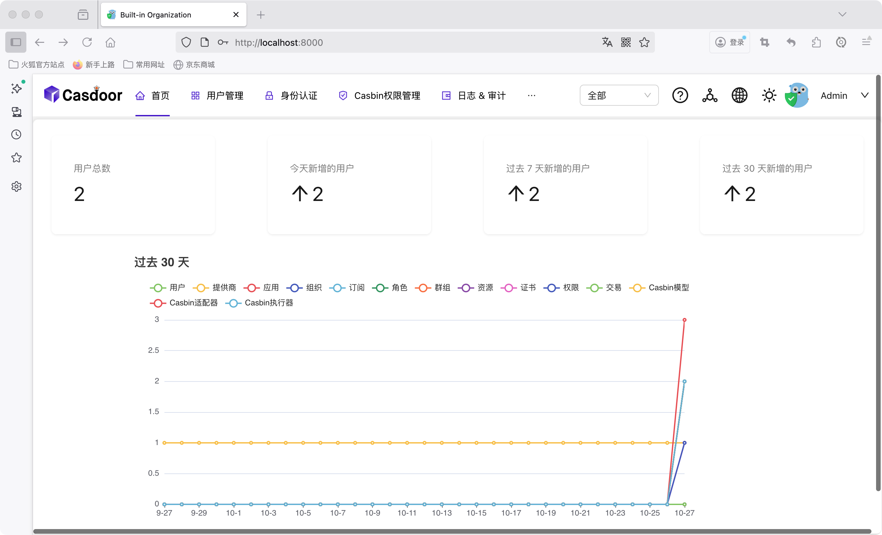Open the 用户管理 menu
Screen dimensions: 882x535
pyautogui.click(x=218, y=96)
